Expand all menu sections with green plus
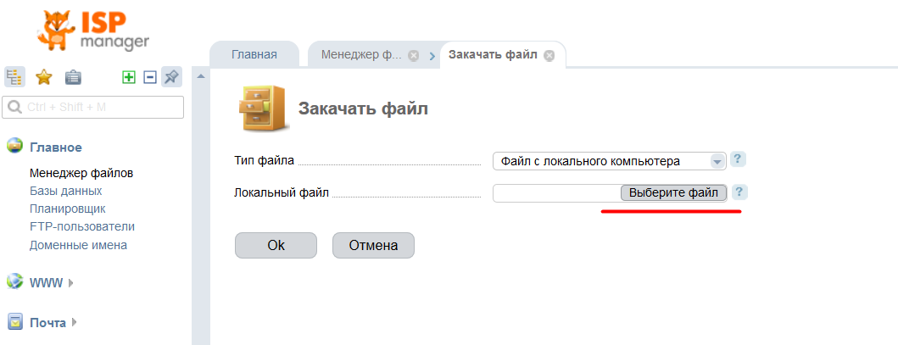 coord(129,76)
